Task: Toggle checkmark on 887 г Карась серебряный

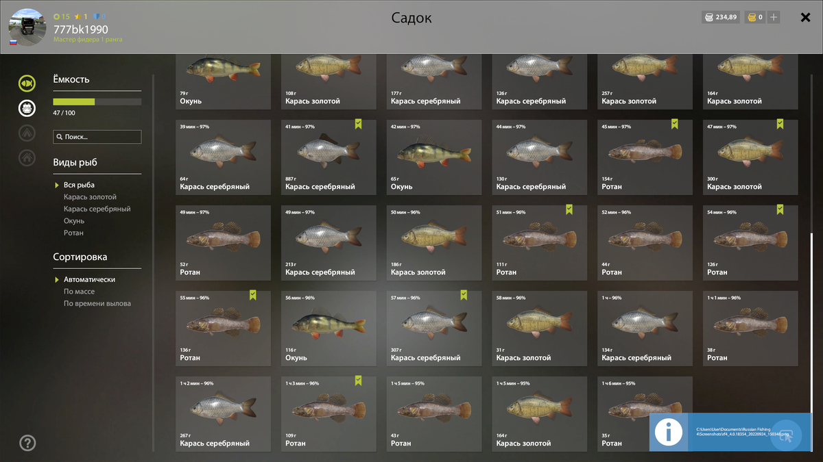Action: click(x=358, y=124)
